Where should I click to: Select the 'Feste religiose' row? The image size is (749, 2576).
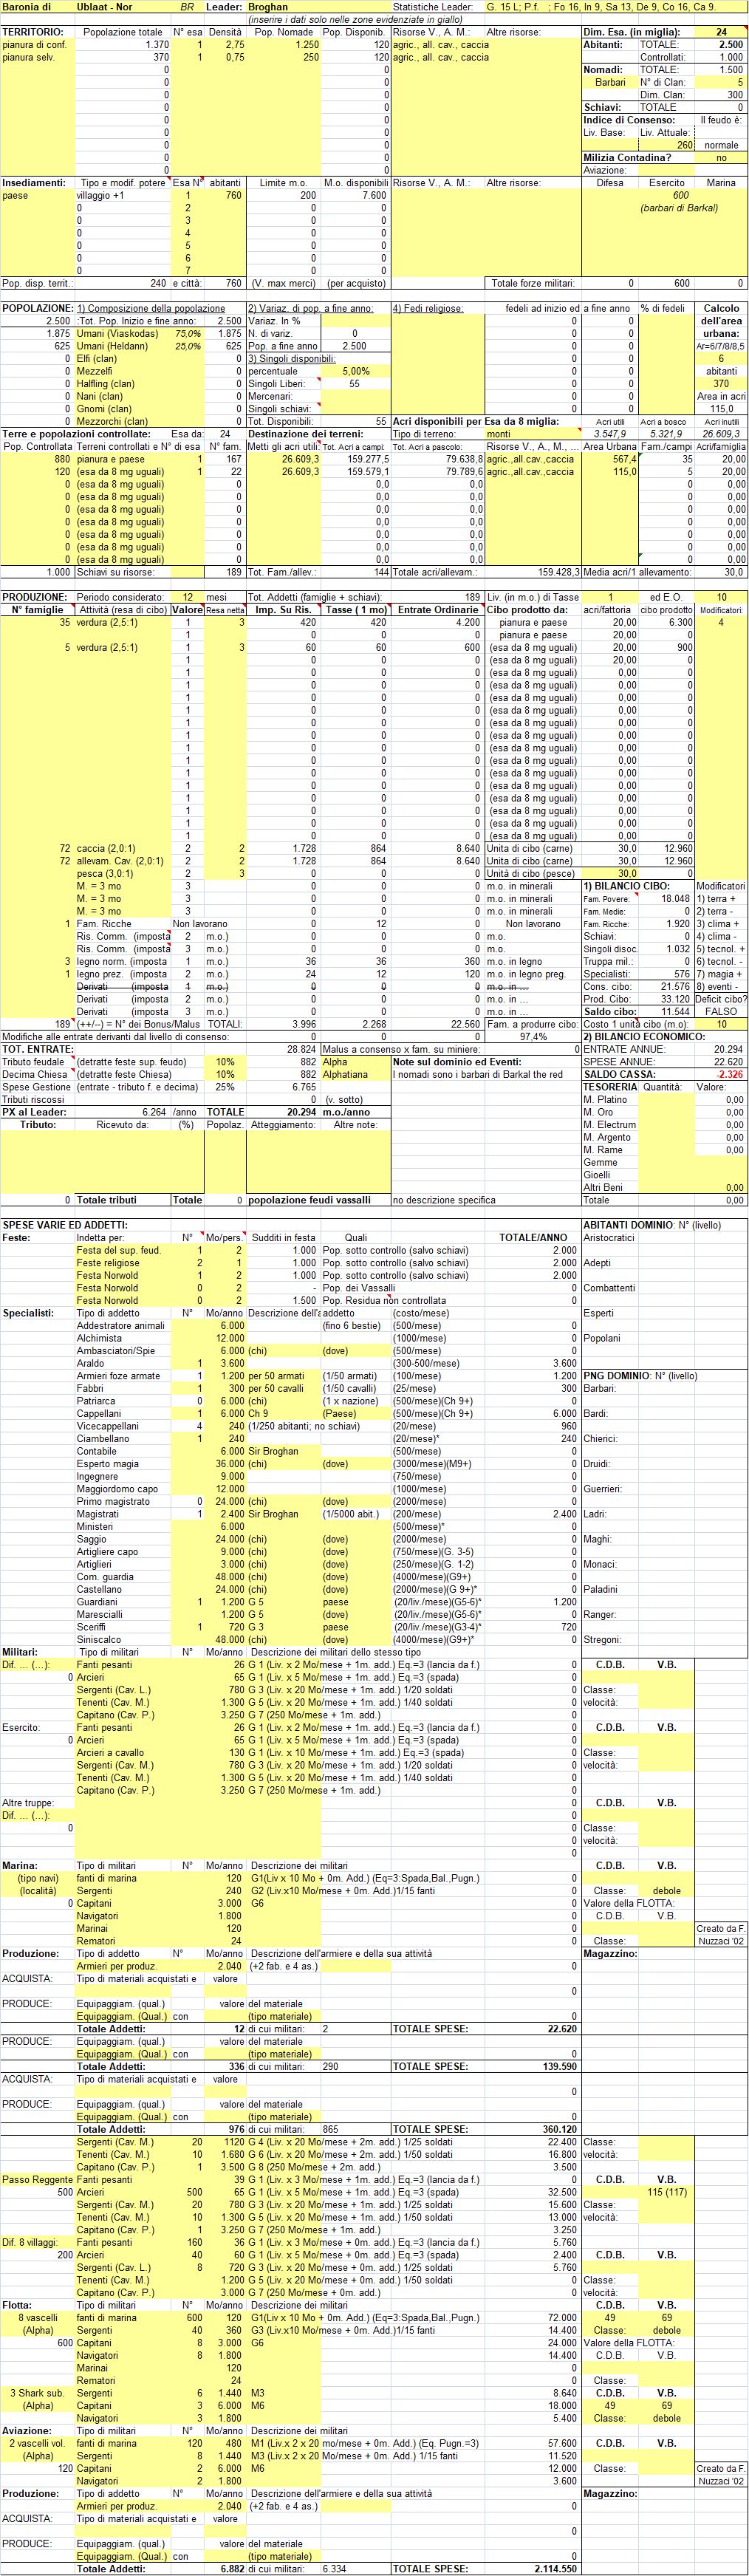pos(108,1263)
